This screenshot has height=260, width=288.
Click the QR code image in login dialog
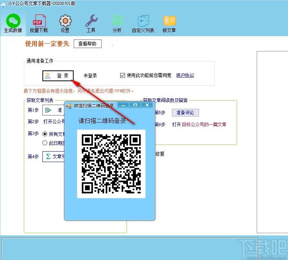point(111,164)
